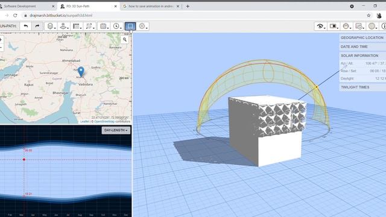Screen dimensions: 386x217
Task: Expand the GEOGRAPHIC LOCATION panel
Action: coord(362,37)
